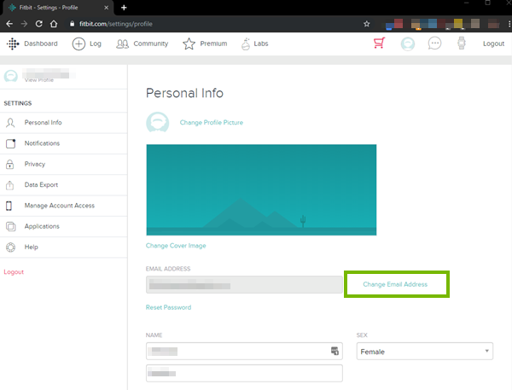Viewport: 512px width, 390px height.
Task: Click Change Email Address link
Action: 395,284
